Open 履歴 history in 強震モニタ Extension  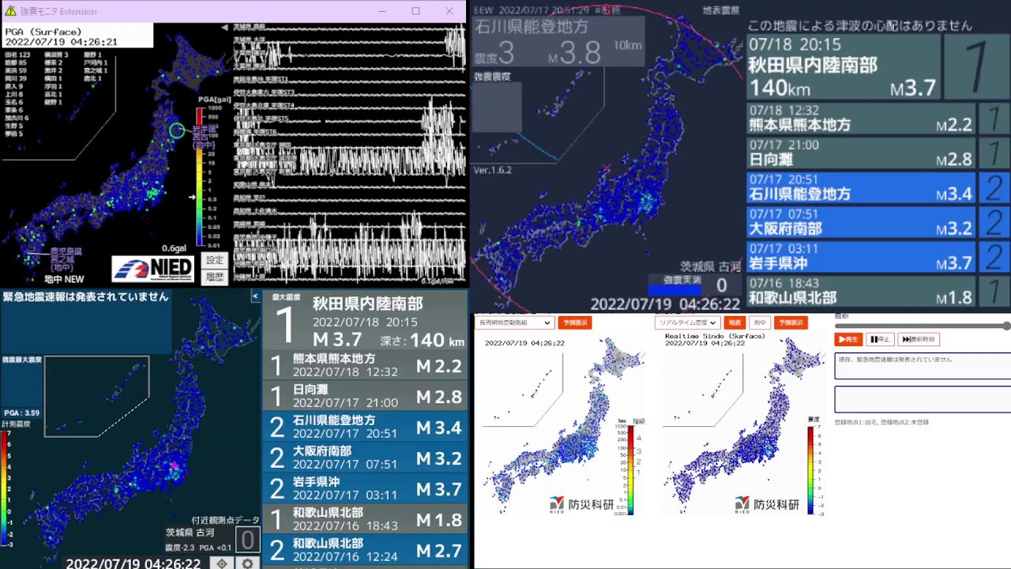[215, 277]
